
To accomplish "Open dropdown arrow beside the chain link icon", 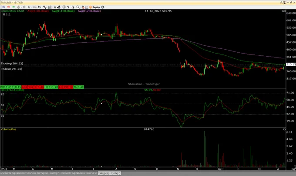I will point(47,7).
